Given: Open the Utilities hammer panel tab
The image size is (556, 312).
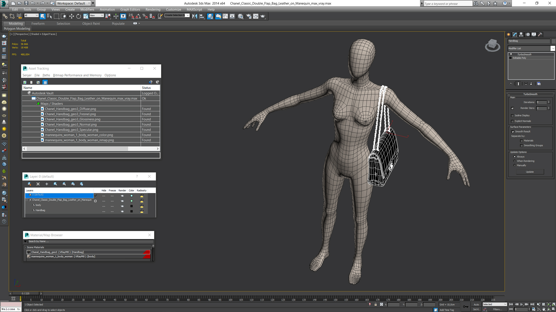Looking at the screenshot, I should pos(540,34).
